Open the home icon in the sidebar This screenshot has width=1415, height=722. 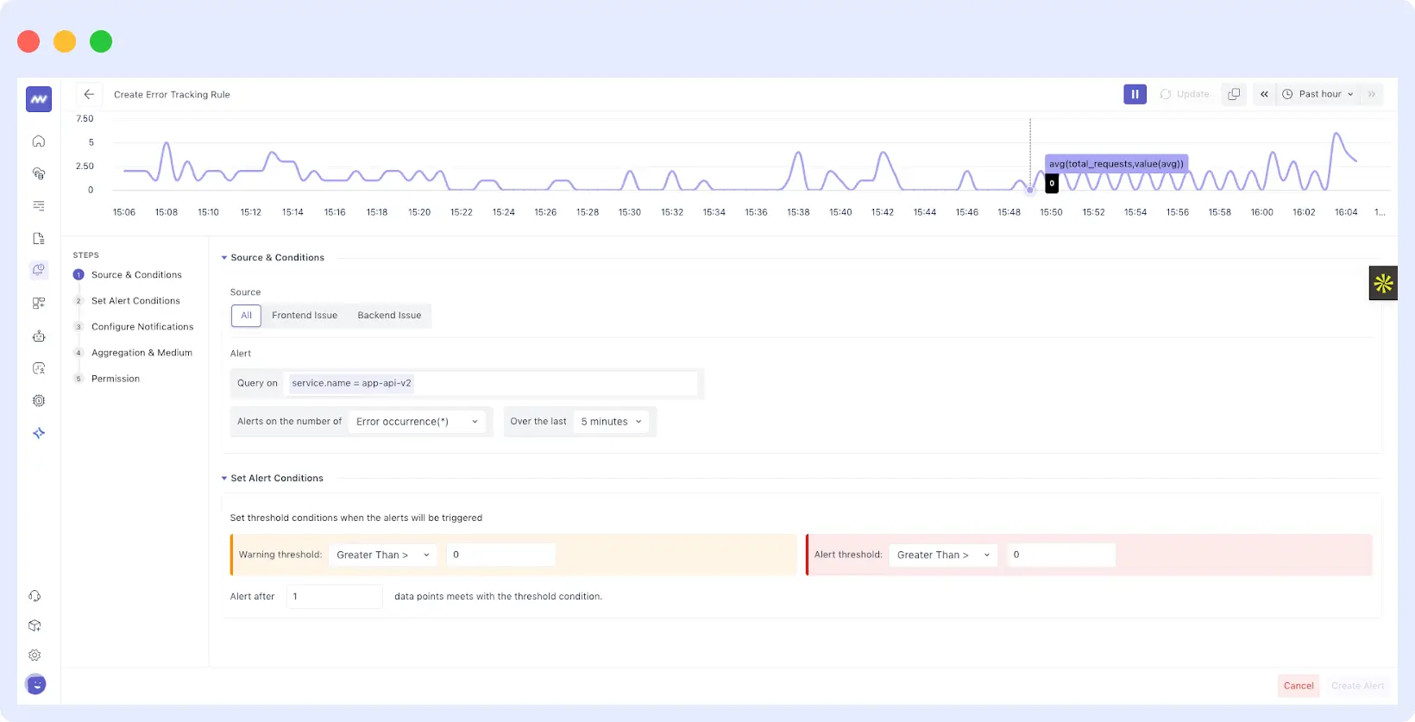(x=39, y=141)
